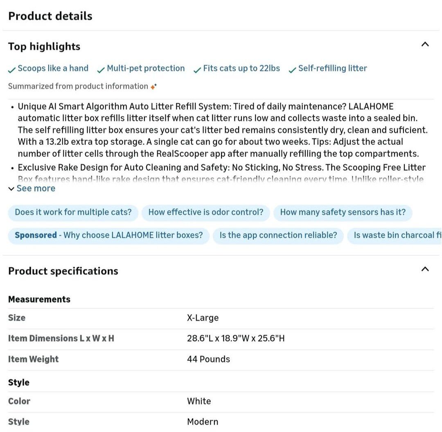Select the 'Fits cats up to 22lbs' highlight
Screen dimensions: 442x432
pos(241,68)
